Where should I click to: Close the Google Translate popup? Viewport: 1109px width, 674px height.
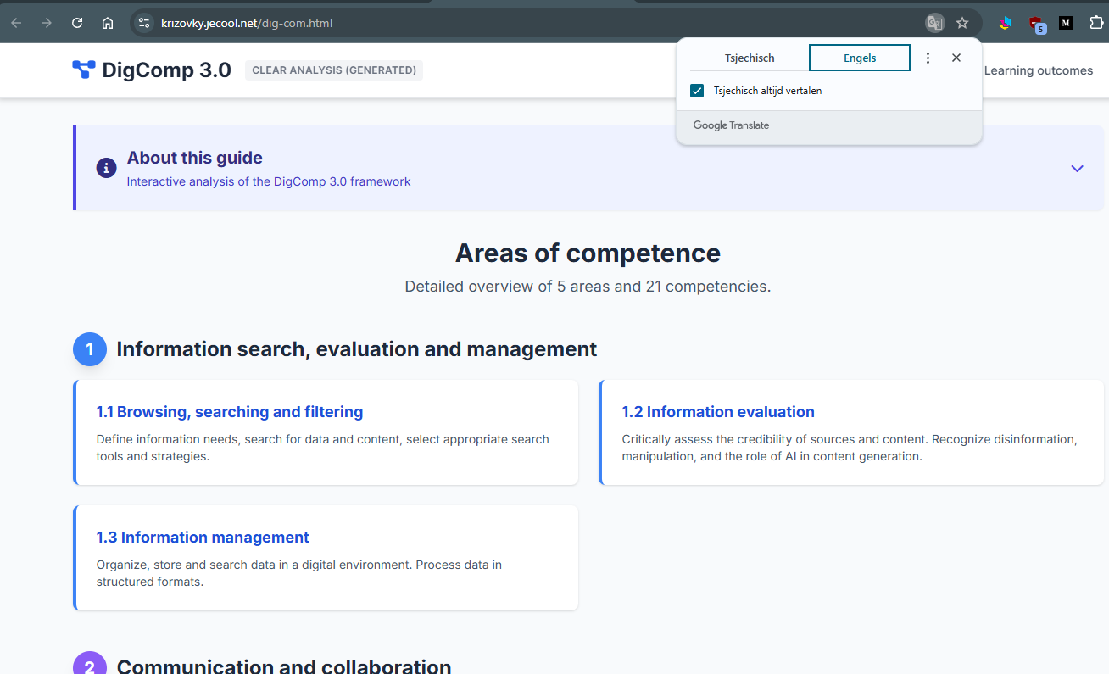click(956, 58)
